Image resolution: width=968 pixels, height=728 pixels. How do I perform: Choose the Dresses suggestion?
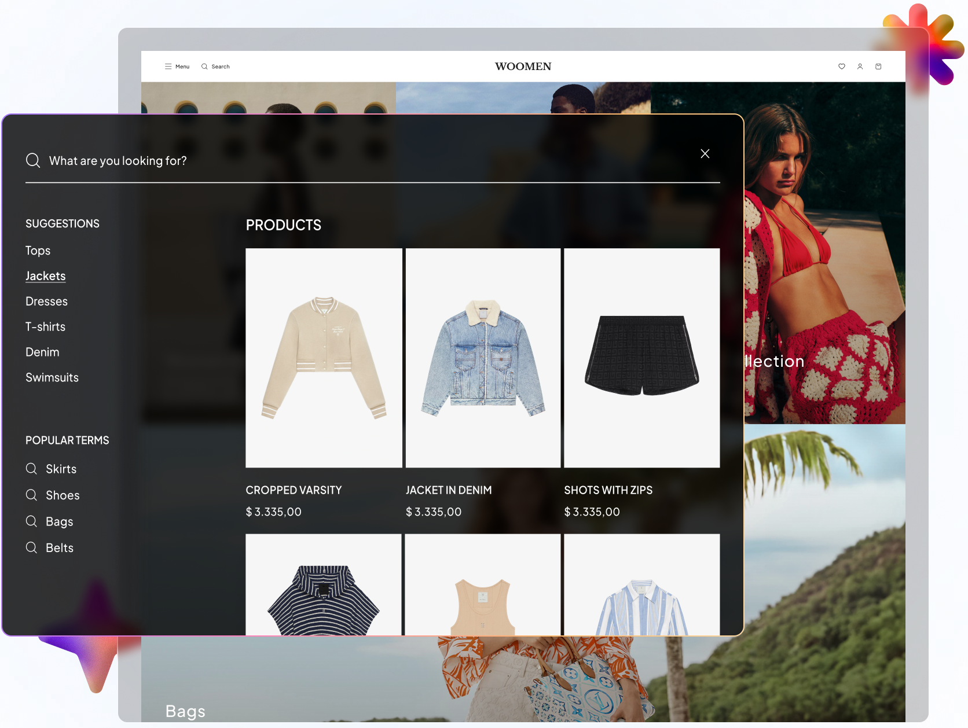[47, 302]
